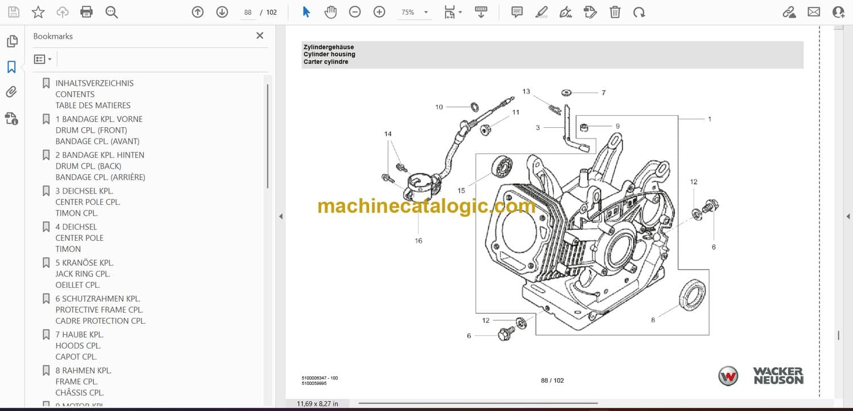Image resolution: width=853 pixels, height=411 pixels.
Task: Jump to bookmark 3 DEICHSEL KPL.
Action: click(x=84, y=191)
